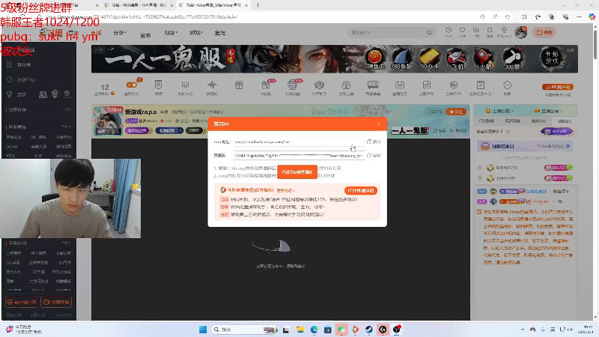Viewport: 599px width, 337px height.
Task: Go to the 赛事 navigation tab
Action: (x=145, y=34)
